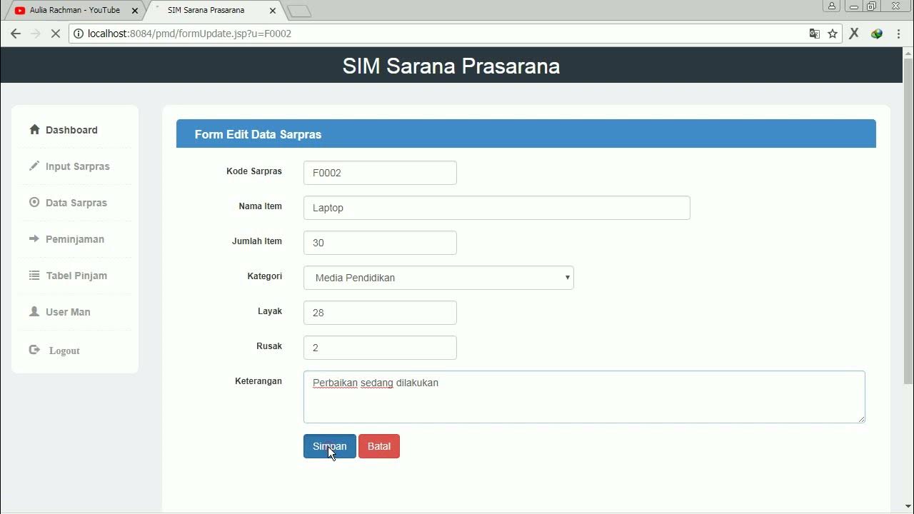Viewport: 914px width, 514px height.
Task: Open the Kategori dropdown
Action: (438, 278)
